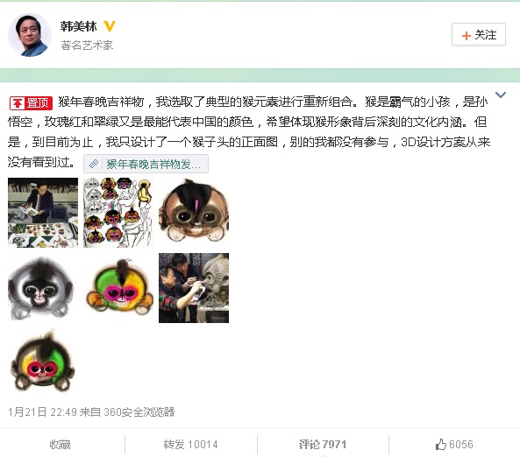Open the 转发 10014 repost tab
The image size is (520, 457).
point(190,444)
